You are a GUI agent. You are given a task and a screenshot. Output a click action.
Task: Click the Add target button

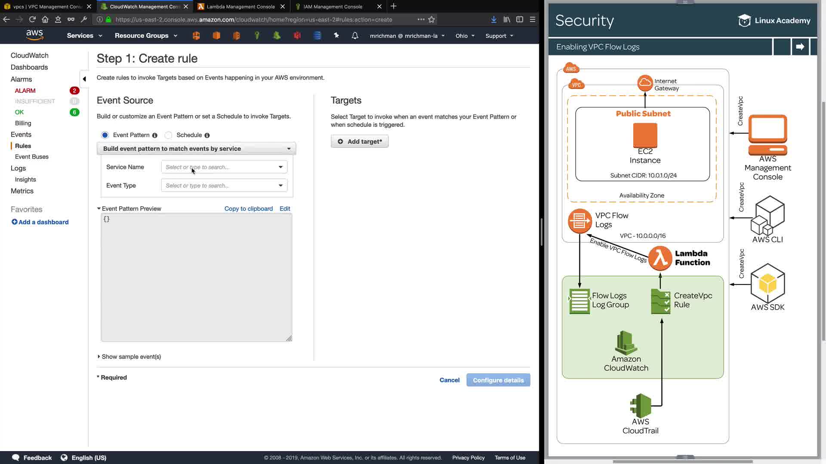360,141
